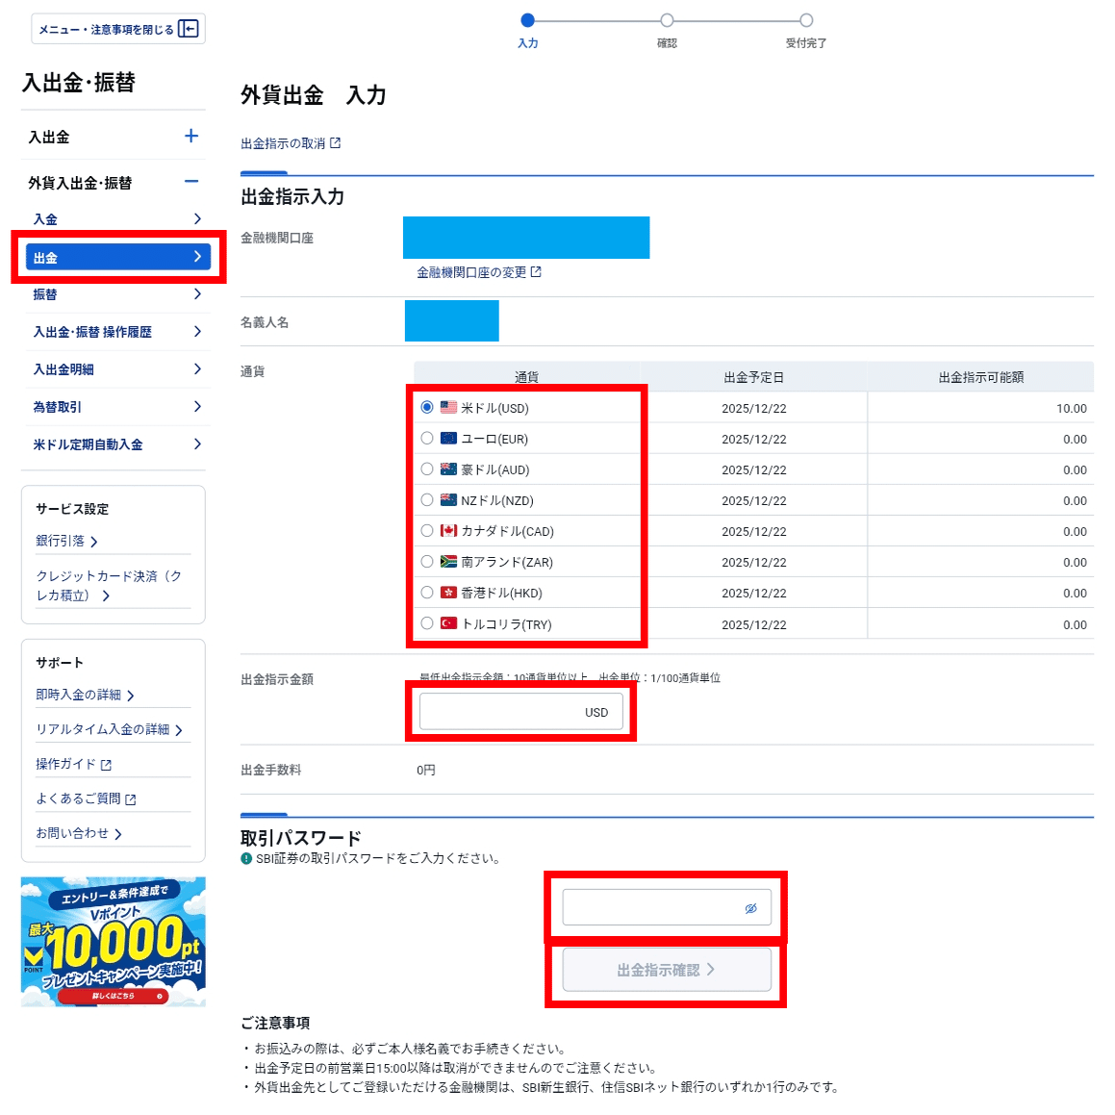Select the 豪ドル(AUD) radio button
Screen dimensions: 1115x1115
(x=426, y=469)
